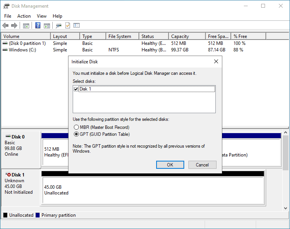Sort by the % Free column header
This screenshot has height=229, width=290.
click(x=248, y=36)
